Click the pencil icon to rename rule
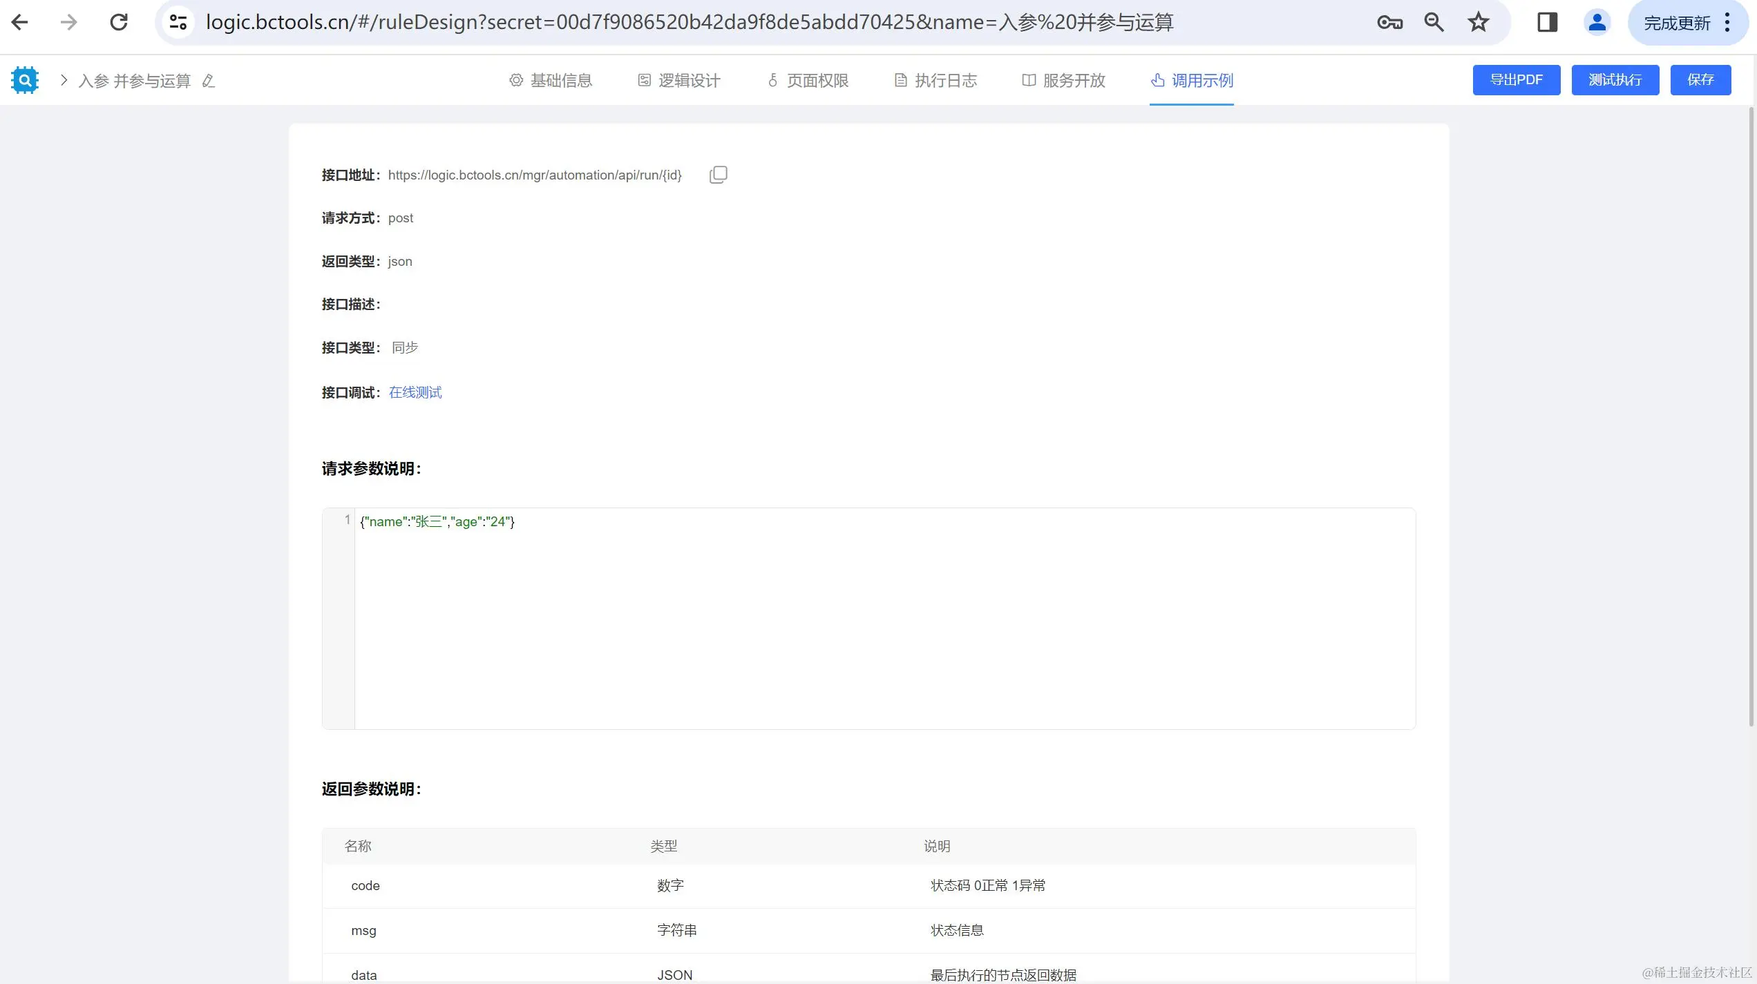The width and height of the screenshot is (1757, 984). (x=208, y=81)
